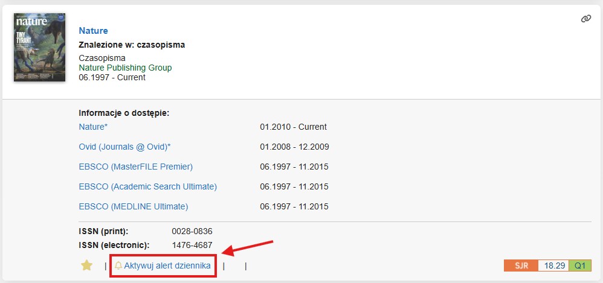Screen dimensions: 603x283
Task: Click the 'Informacje o dostępie:' heading
Action: [x=124, y=113]
